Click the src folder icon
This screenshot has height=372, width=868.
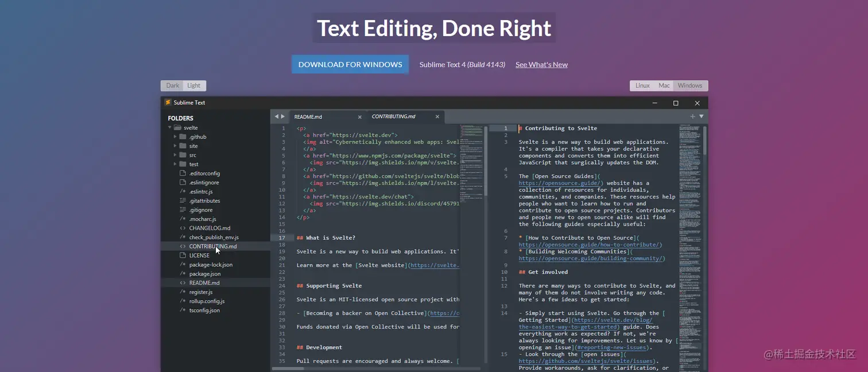tap(183, 155)
